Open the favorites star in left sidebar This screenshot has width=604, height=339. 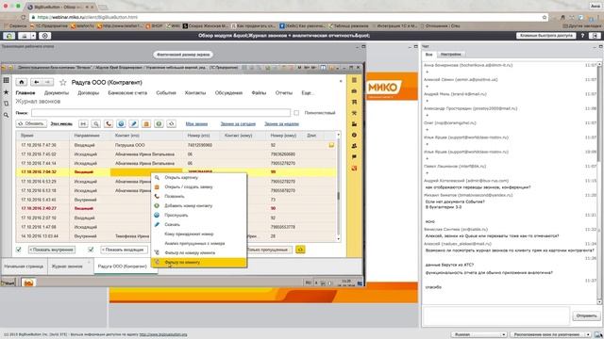[x=6, y=92]
